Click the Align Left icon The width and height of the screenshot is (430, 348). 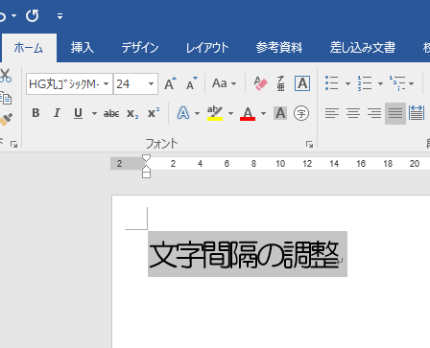pos(332,113)
